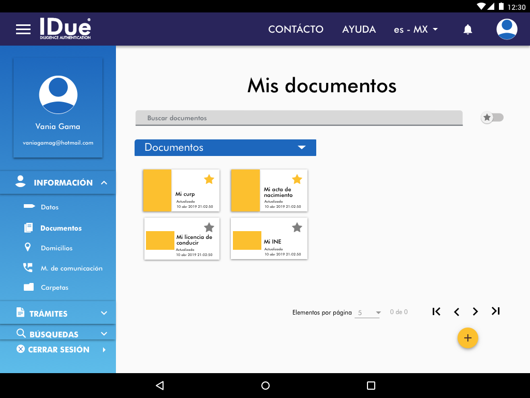Open the user profile avatar in header
This screenshot has height=398, width=530.
pos(507,30)
